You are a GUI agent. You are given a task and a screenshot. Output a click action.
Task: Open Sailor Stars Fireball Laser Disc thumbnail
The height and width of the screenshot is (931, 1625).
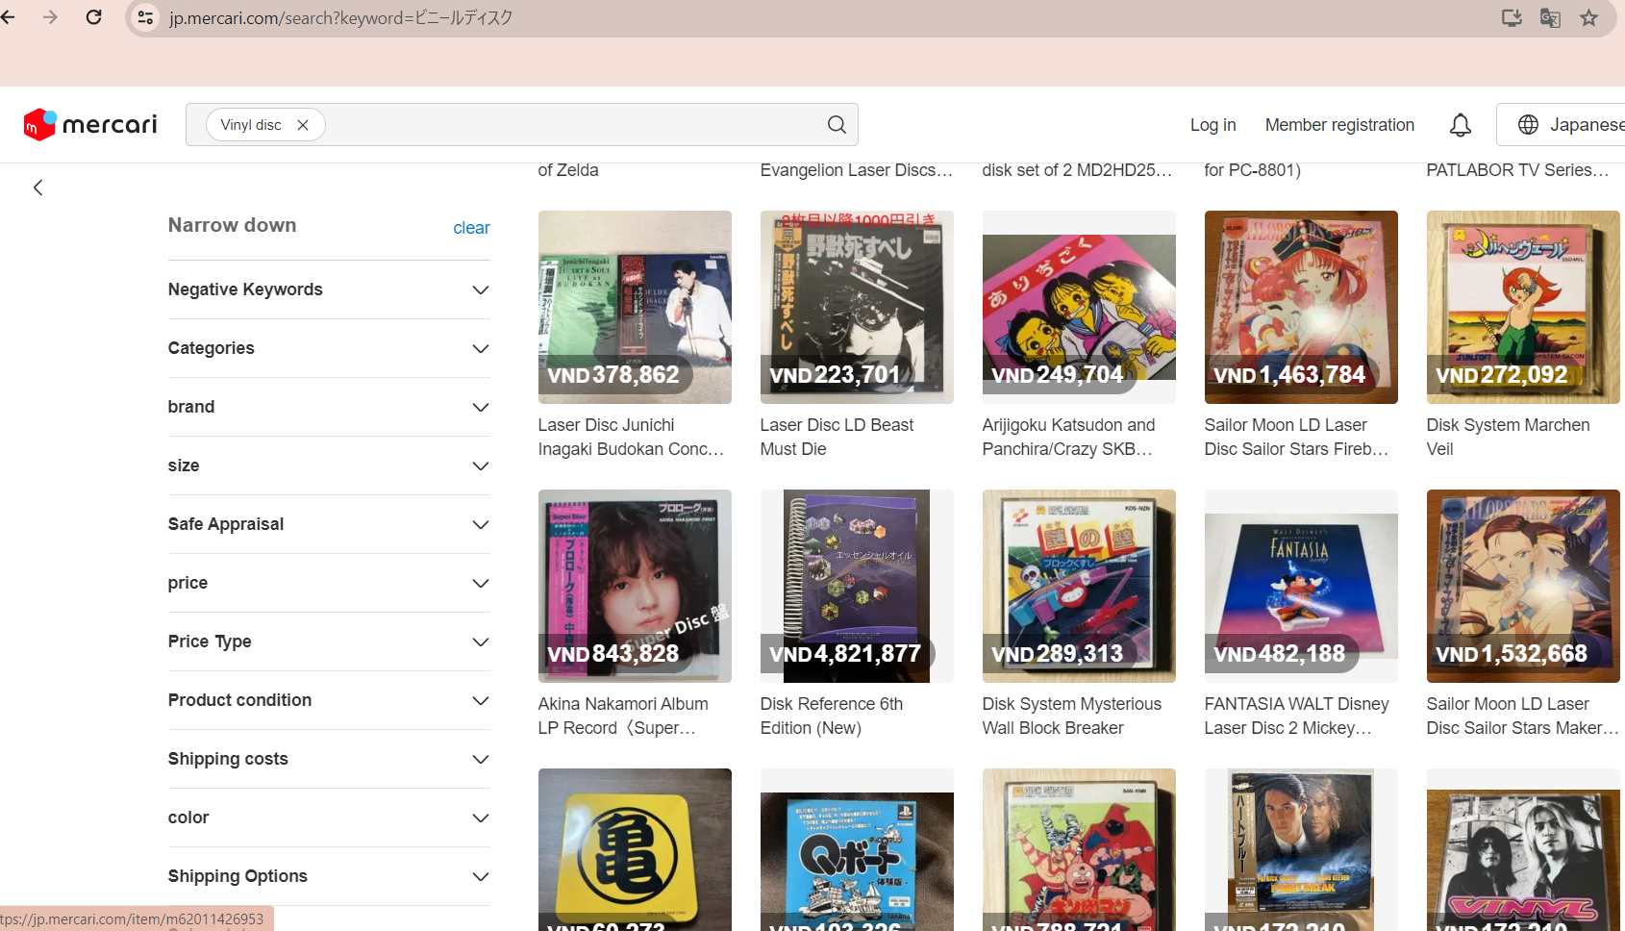point(1301,307)
